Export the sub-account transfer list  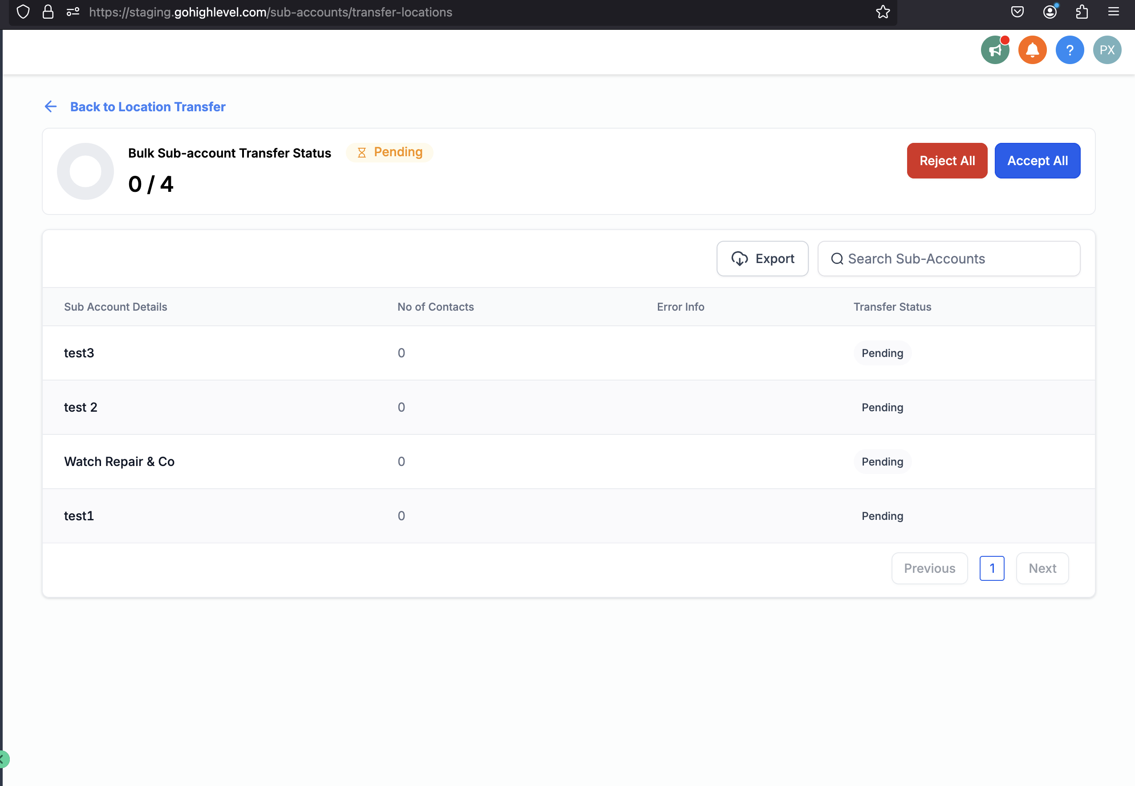coord(762,259)
